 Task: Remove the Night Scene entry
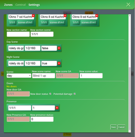pos(59,63)
